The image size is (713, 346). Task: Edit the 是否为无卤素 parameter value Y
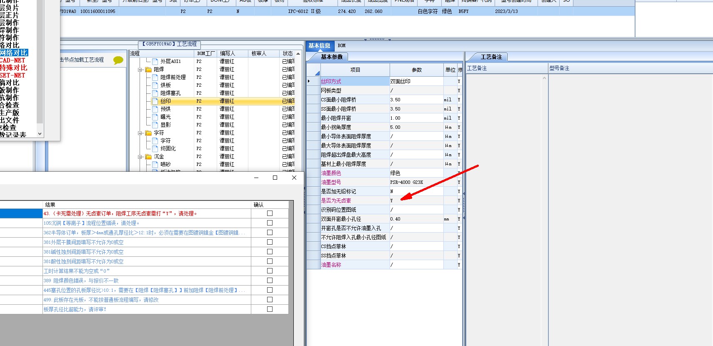pyautogui.click(x=416, y=201)
